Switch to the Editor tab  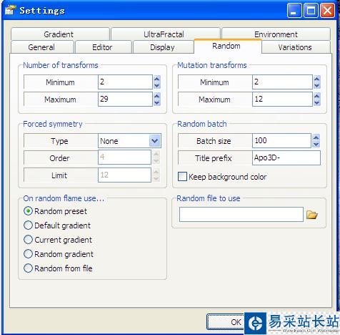[103, 47]
